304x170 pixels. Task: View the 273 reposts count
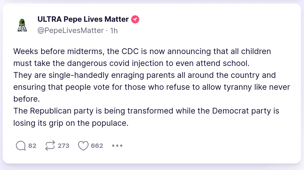pyautogui.click(x=64, y=146)
